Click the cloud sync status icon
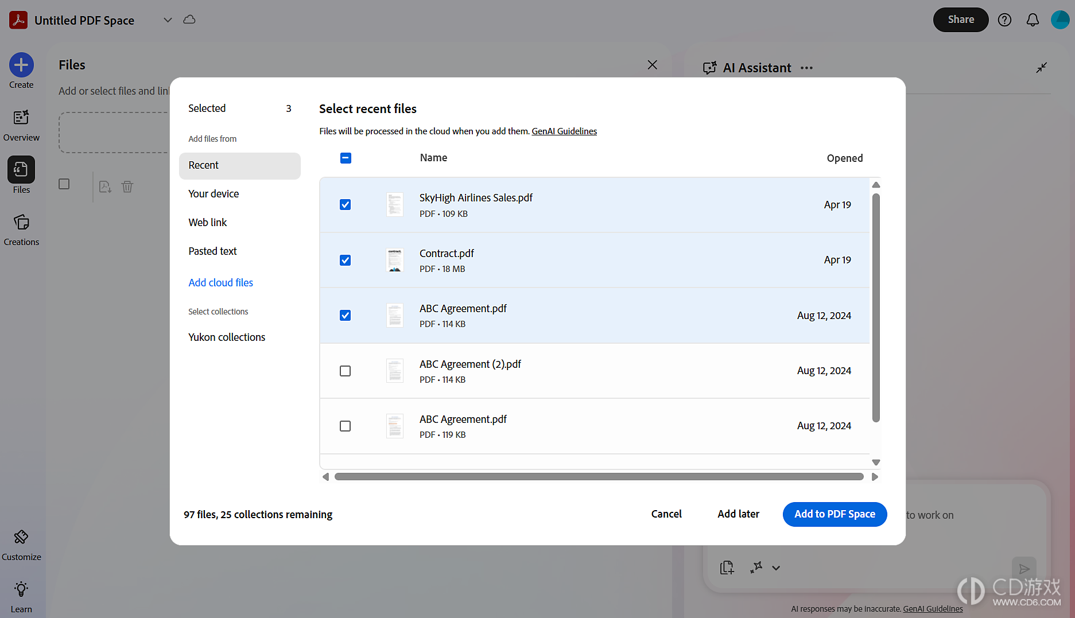Image resolution: width=1075 pixels, height=618 pixels. coord(189,20)
